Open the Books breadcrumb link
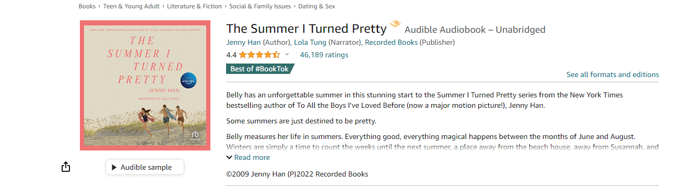The image size is (673, 189). [87, 6]
